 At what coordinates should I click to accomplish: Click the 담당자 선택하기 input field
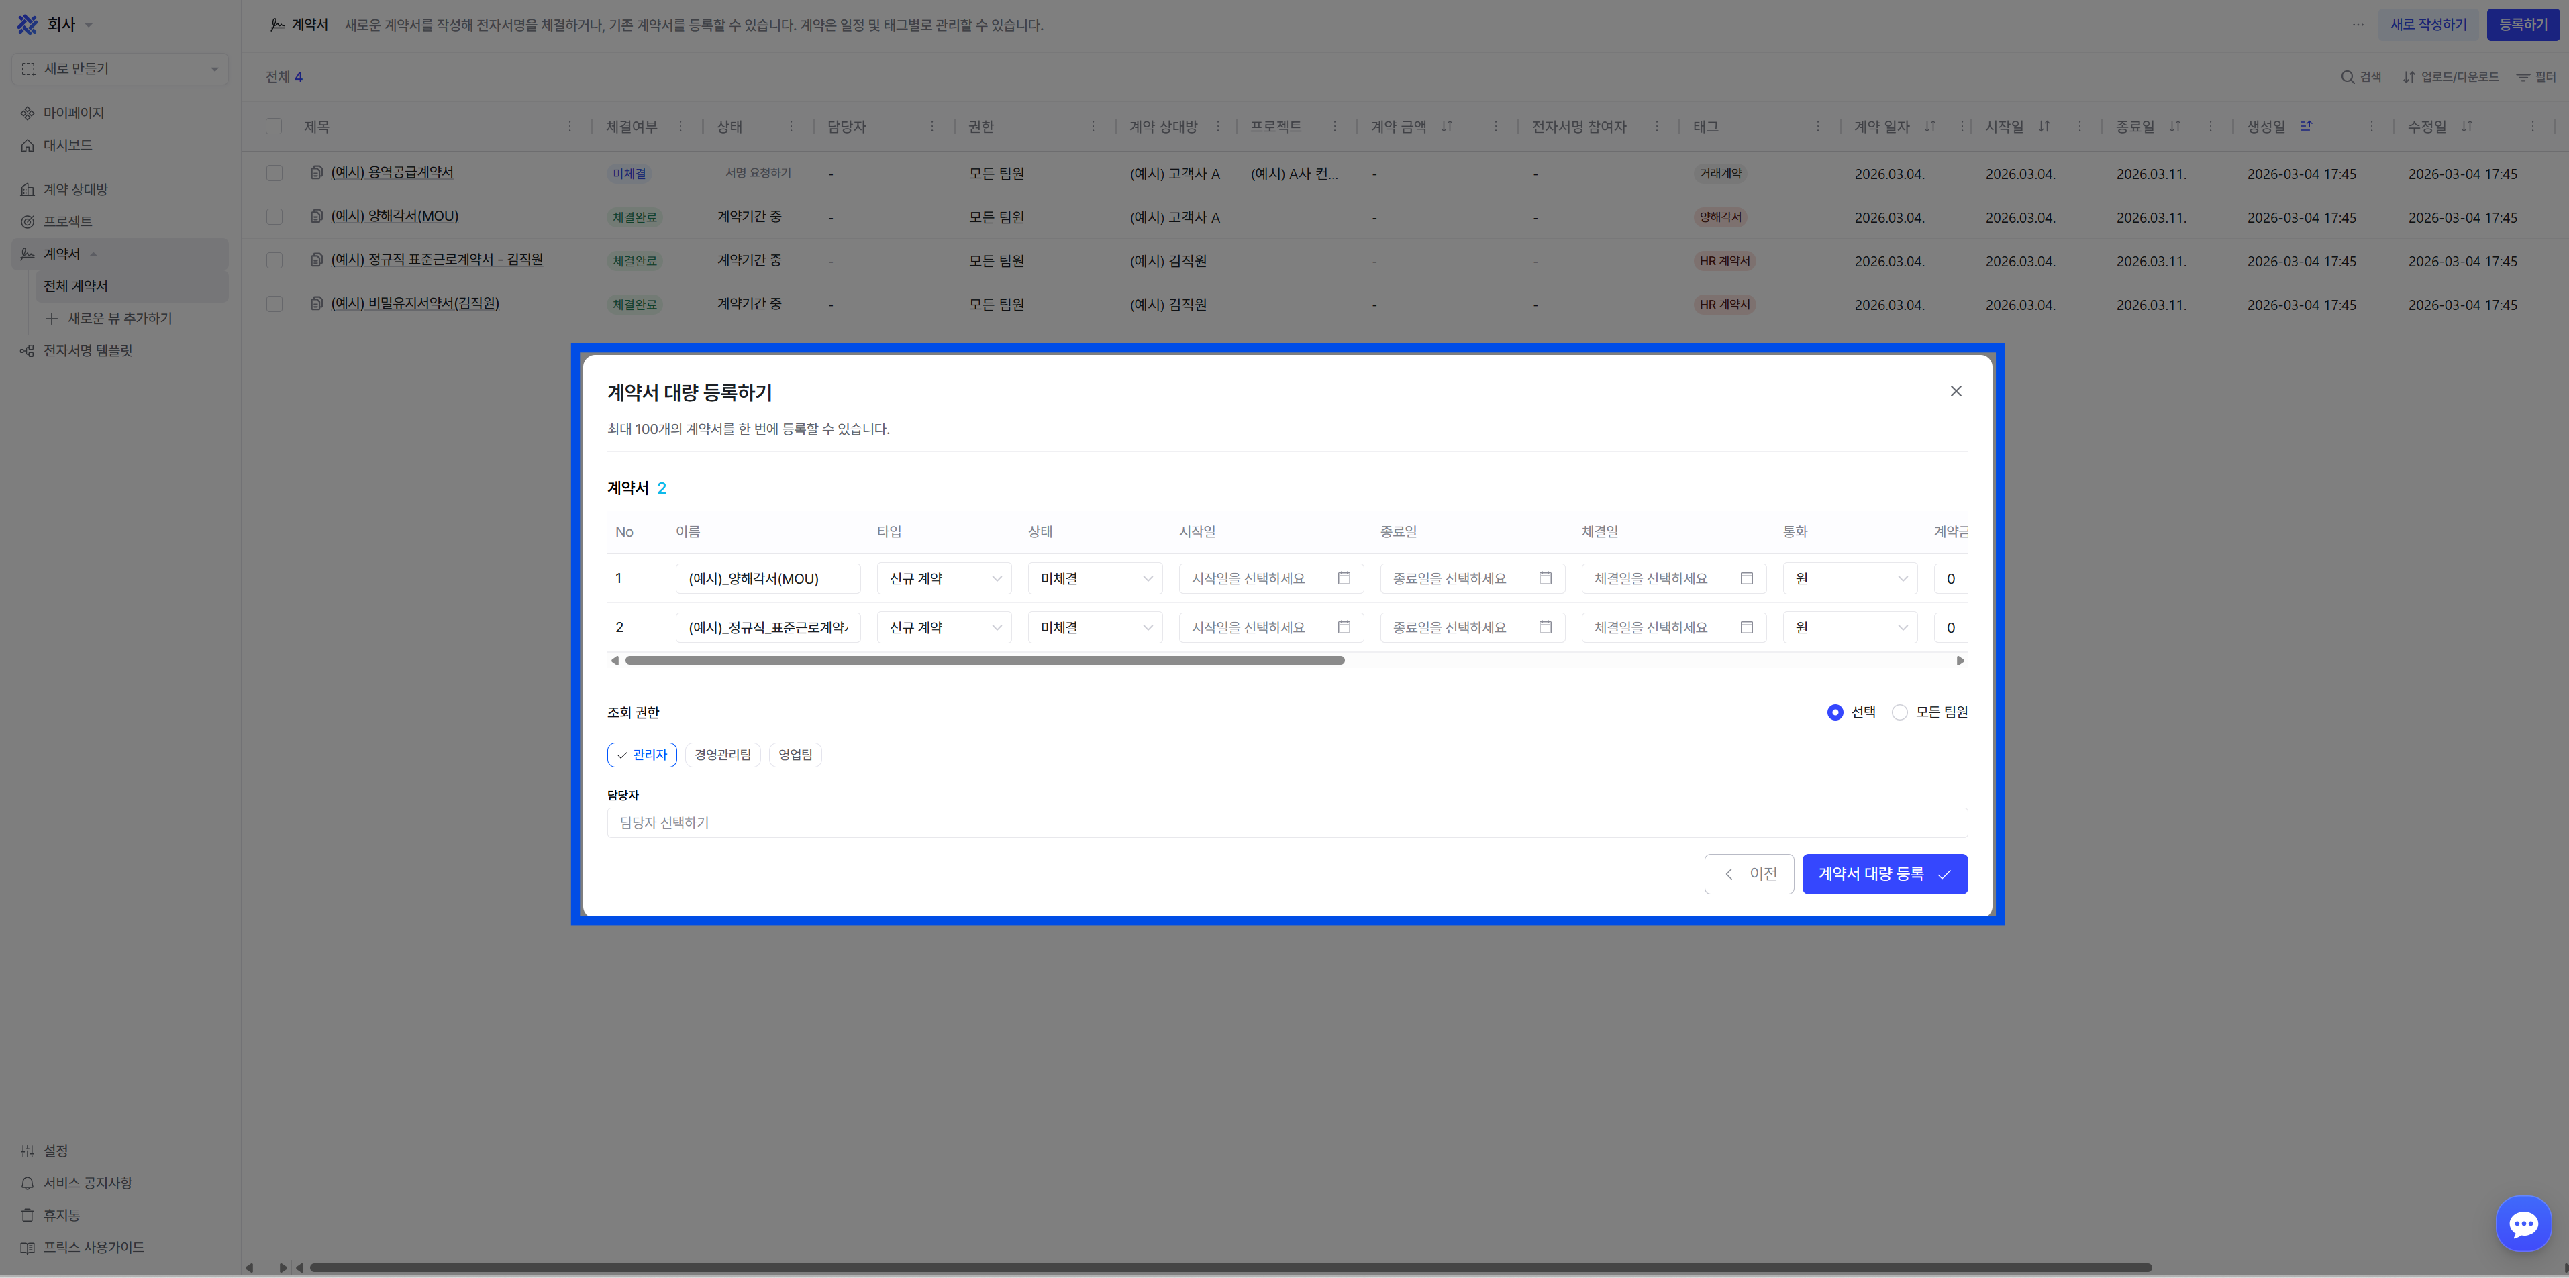[1287, 822]
